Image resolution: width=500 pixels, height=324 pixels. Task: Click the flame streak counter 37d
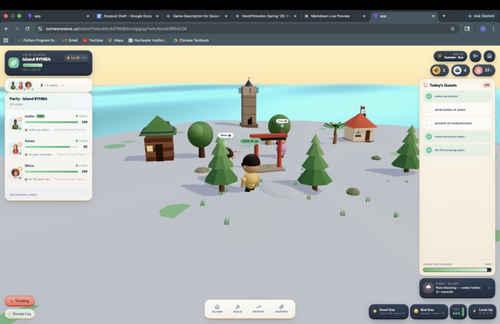click(x=484, y=70)
